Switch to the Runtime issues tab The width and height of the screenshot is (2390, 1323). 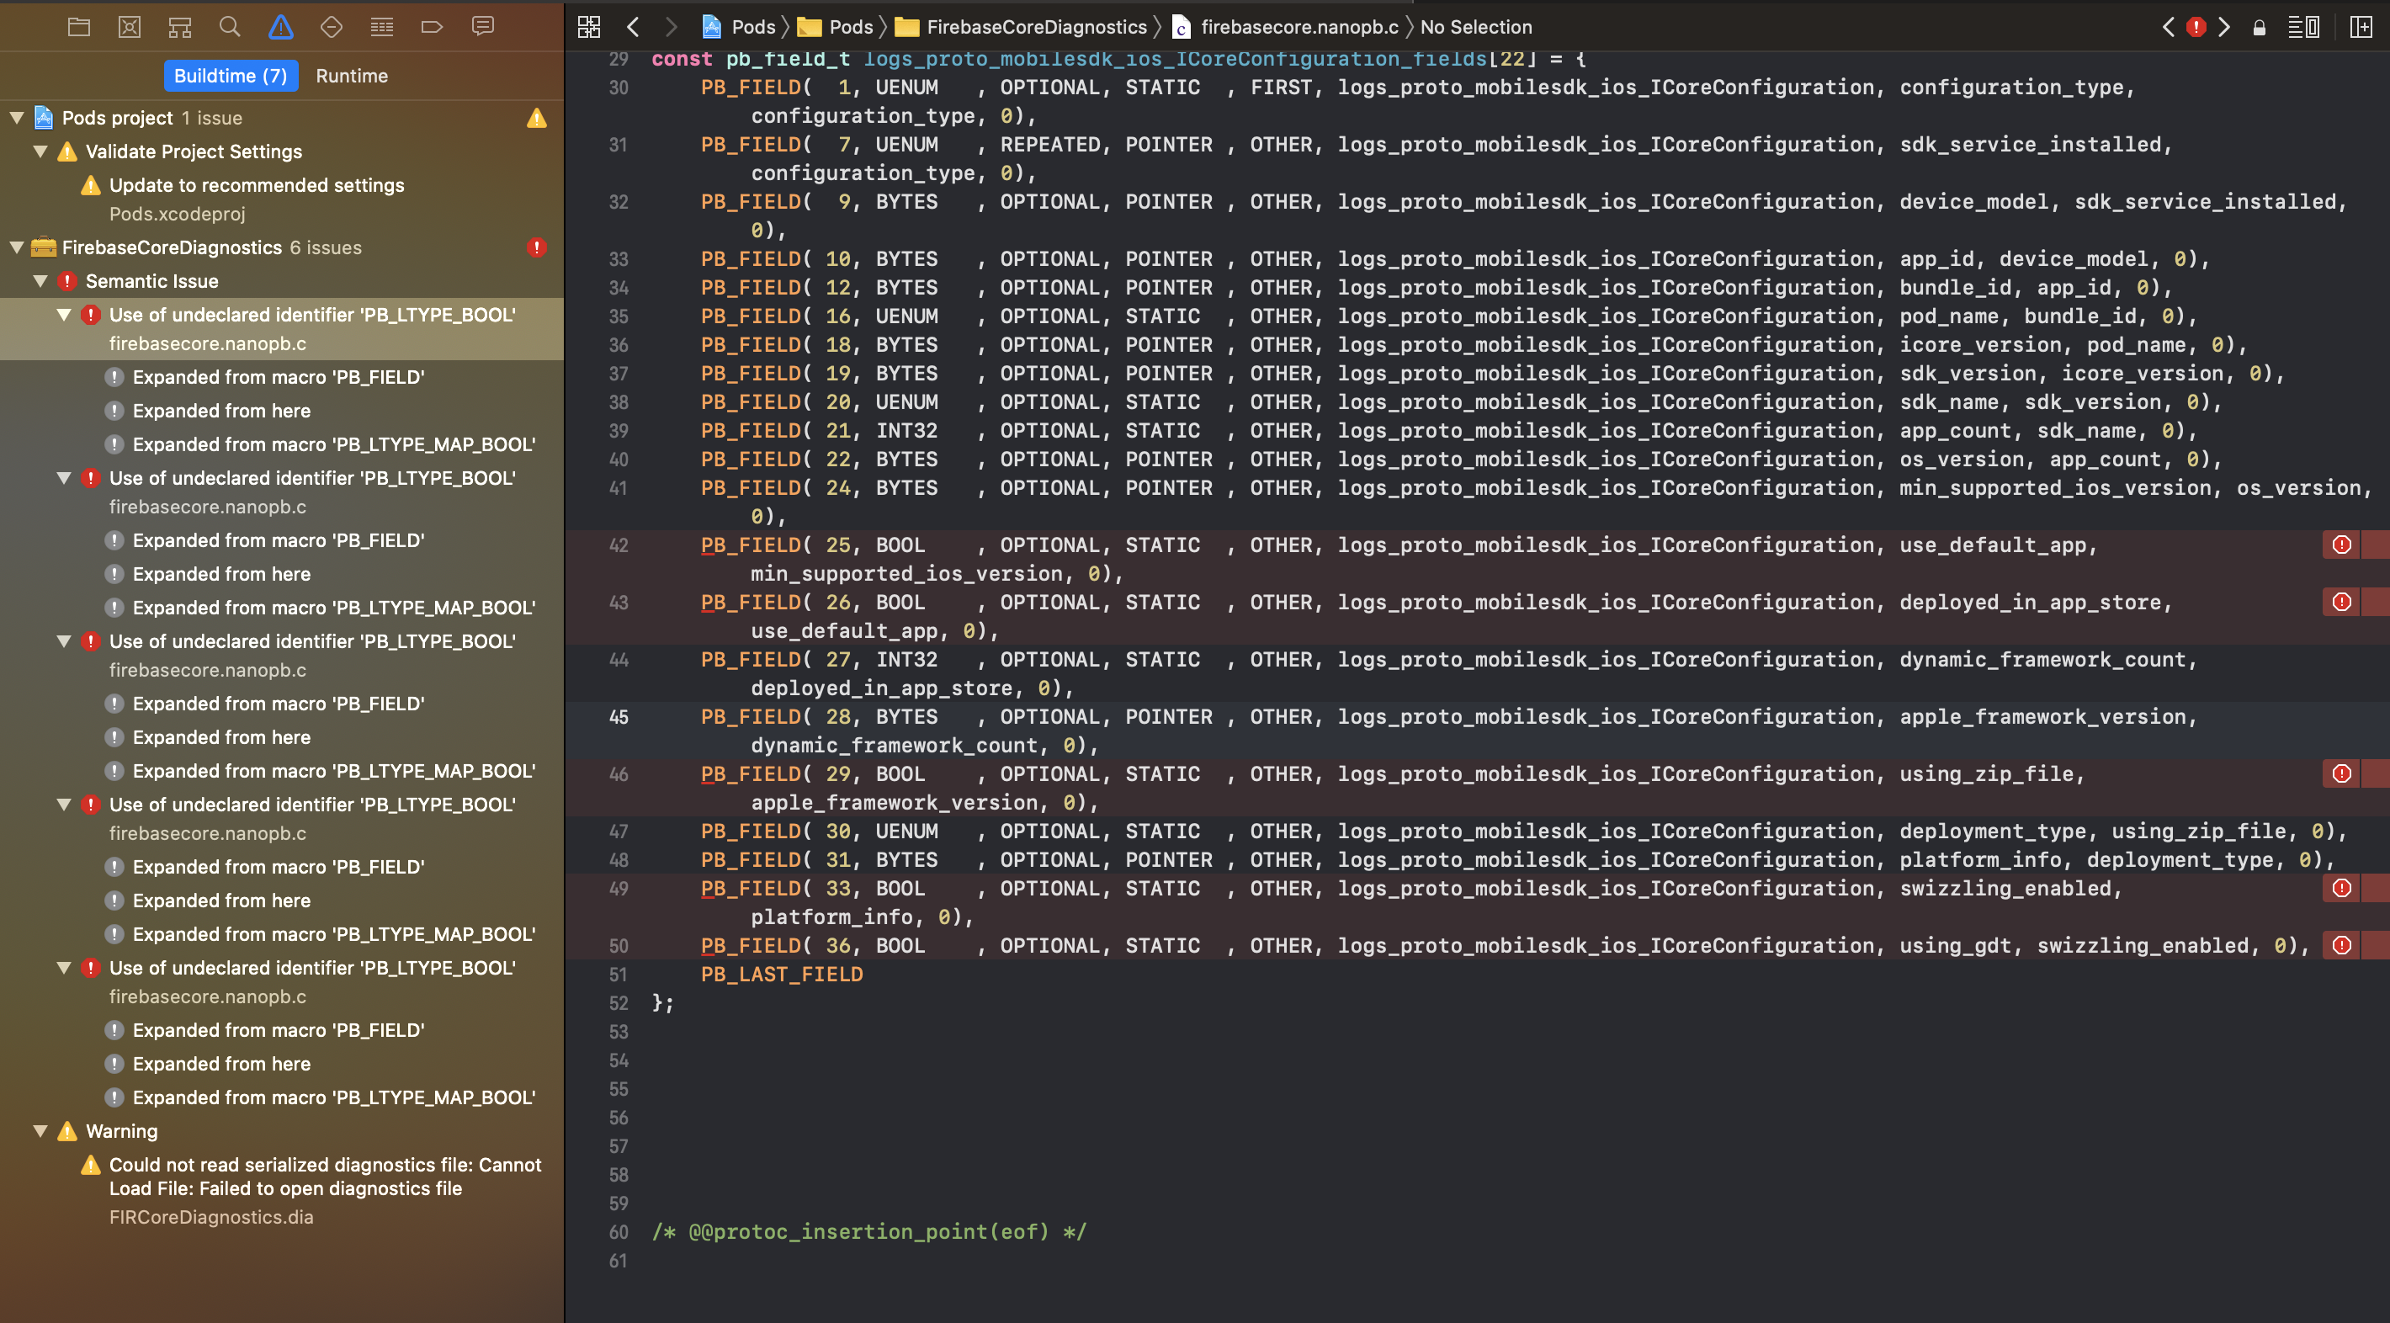click(352, 75)
